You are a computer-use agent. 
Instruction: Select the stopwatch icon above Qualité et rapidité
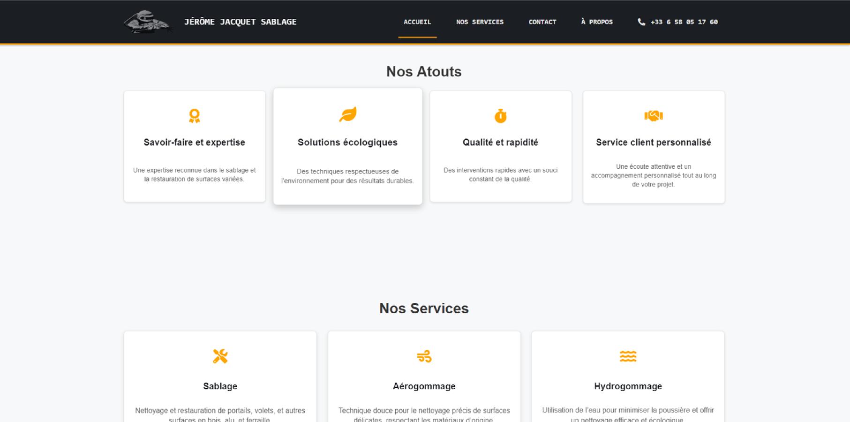coord(500,115)
